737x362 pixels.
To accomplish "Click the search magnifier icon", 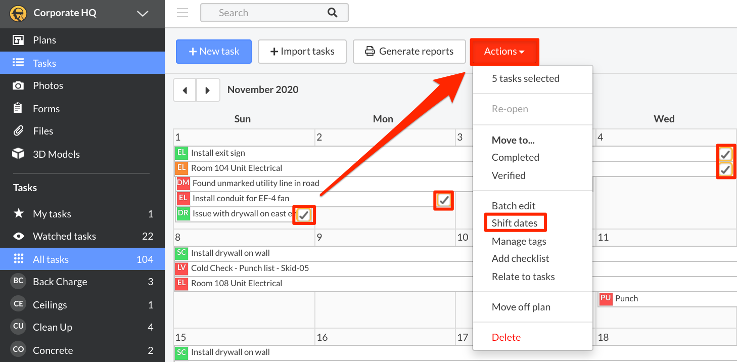I will click(x=332, y=12).
